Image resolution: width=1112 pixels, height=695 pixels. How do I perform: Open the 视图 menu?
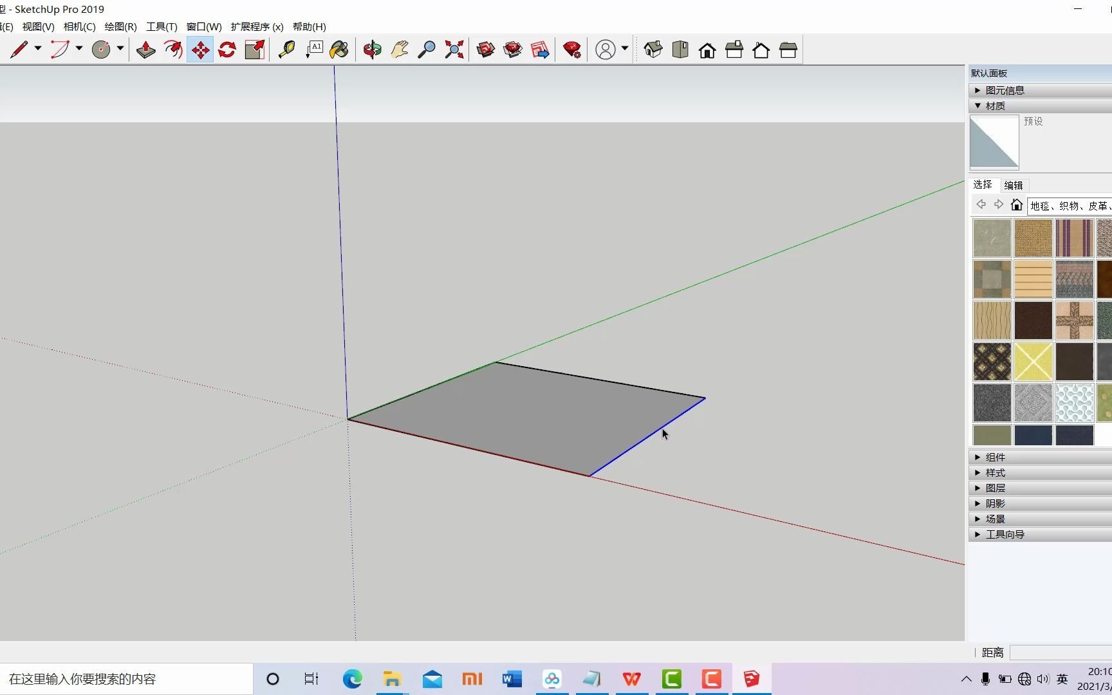(x=37, y=26)
